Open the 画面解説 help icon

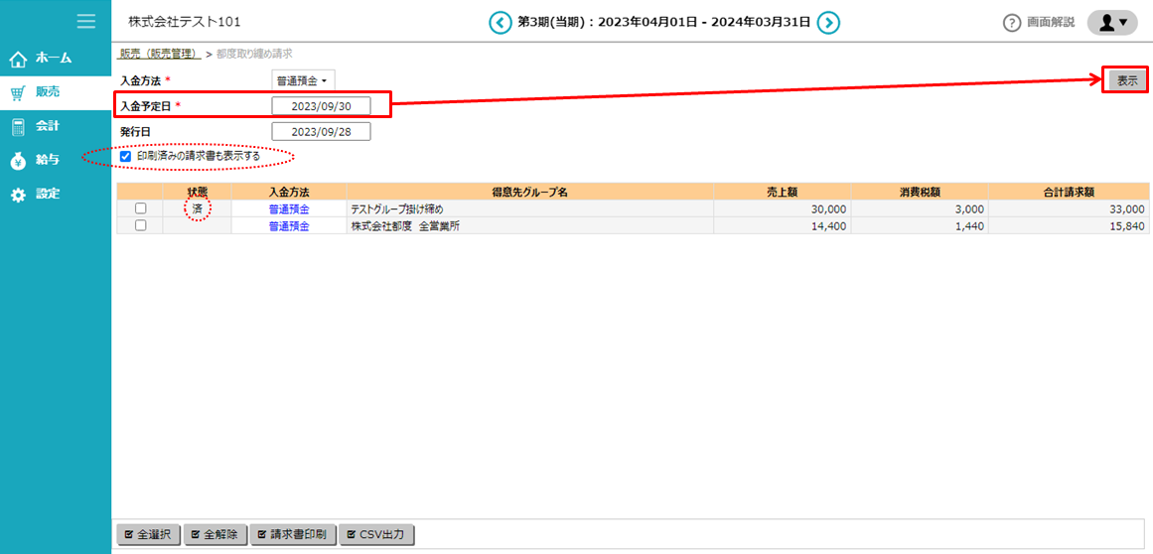1012,22
